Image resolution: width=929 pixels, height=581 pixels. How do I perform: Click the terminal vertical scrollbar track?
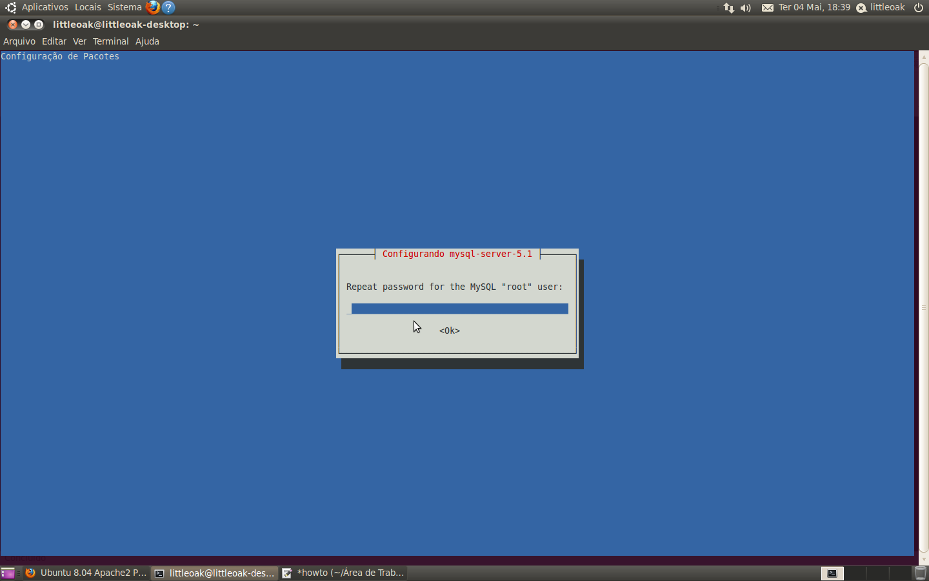[x=923, y=308]
